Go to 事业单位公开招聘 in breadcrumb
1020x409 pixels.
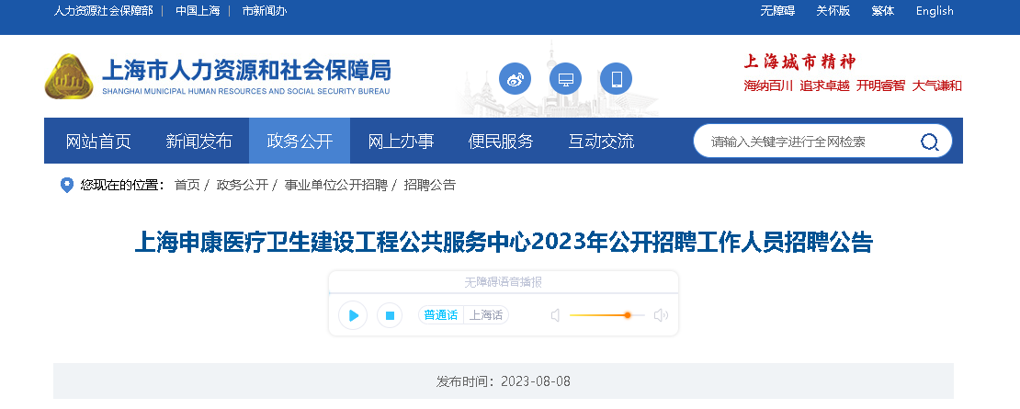pyautogui.click(x=335, y=186)
